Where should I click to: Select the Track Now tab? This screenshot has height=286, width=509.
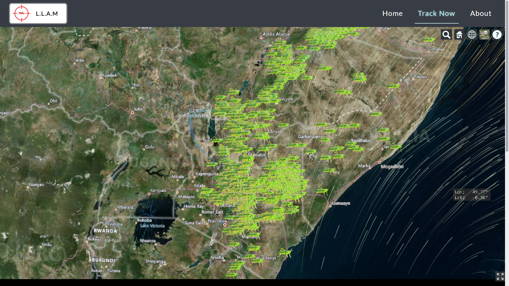[436, 14]
